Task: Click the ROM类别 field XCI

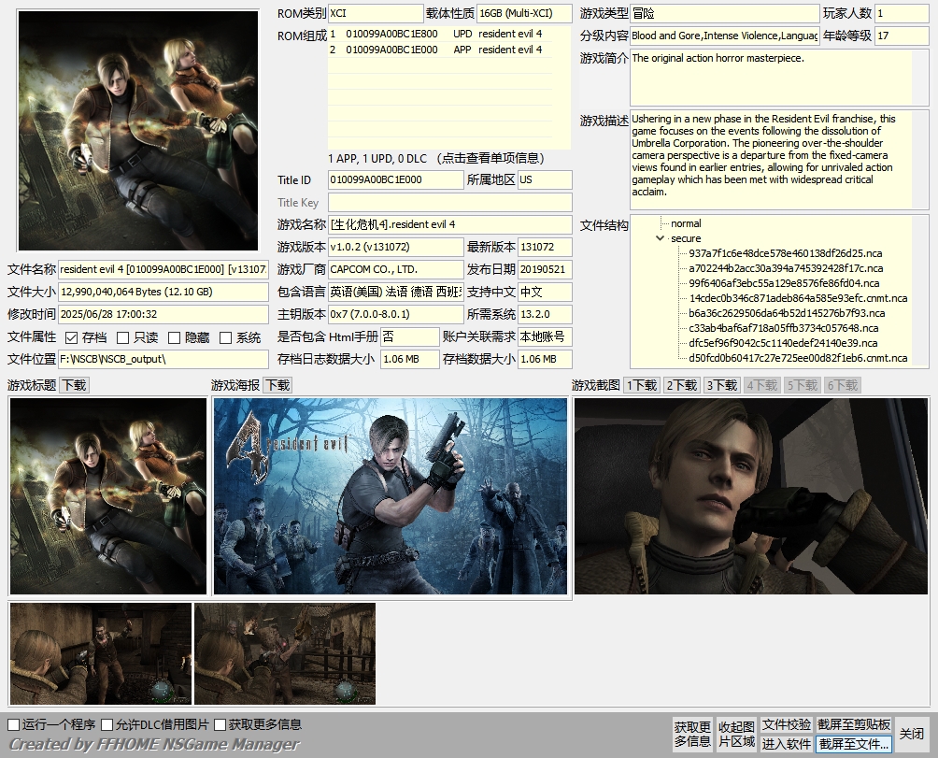Action: [376, 13]
